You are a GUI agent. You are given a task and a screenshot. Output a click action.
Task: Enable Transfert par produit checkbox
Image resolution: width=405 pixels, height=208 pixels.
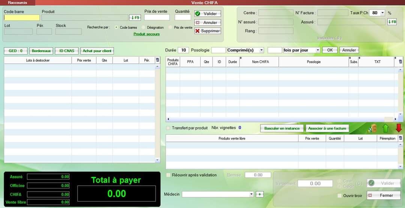click(168, 128)
